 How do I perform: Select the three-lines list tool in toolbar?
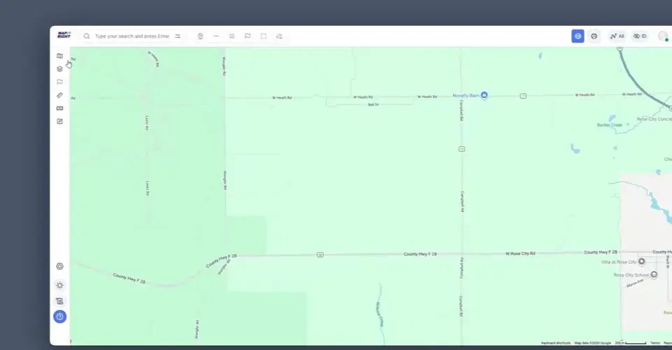(232, 36)
